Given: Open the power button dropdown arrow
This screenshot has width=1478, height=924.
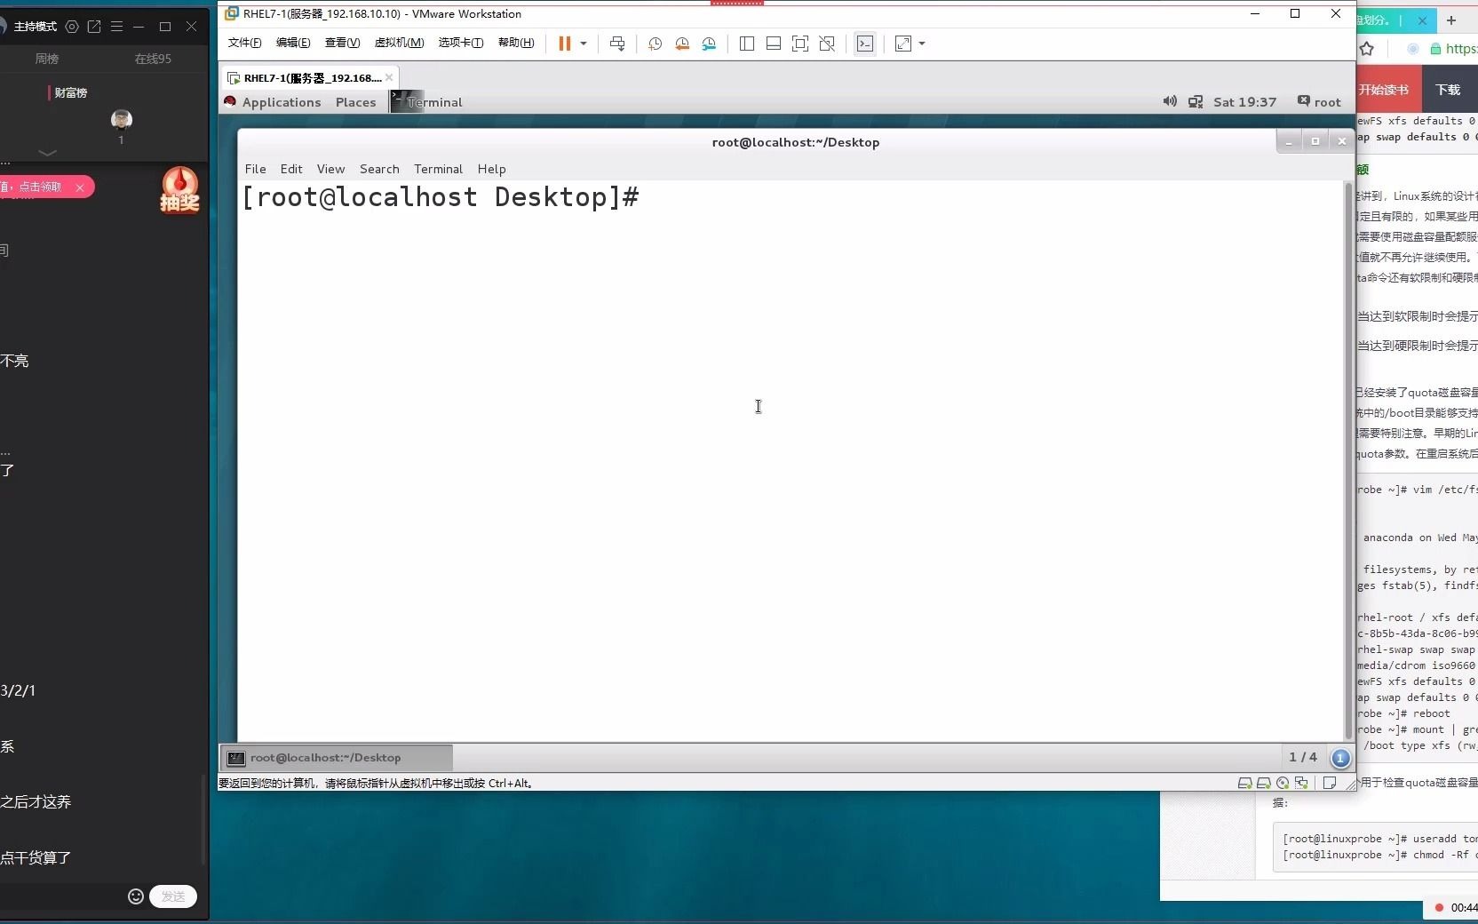Looking at the screenshot, I should [584, 44].
